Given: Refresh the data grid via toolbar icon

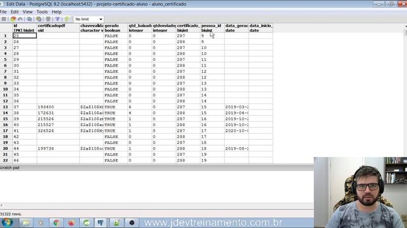Looking at the screenshot, I should pyautogui.click(x=13, y=19).
